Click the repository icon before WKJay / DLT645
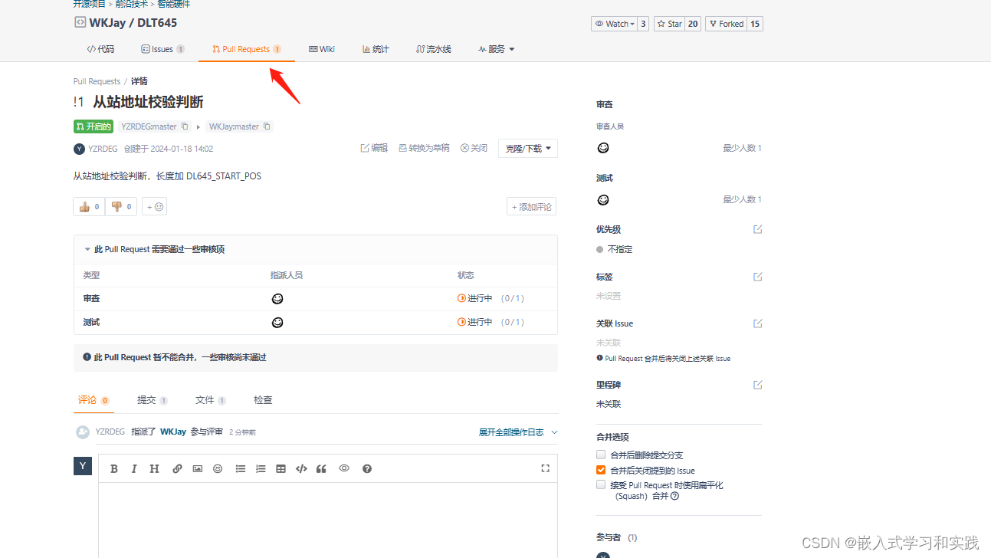Screen dimensions: 991x558 80,22
